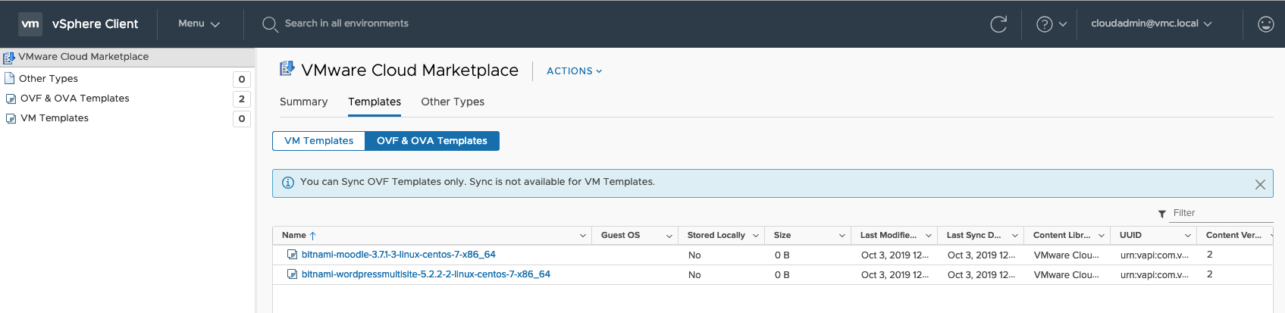Click the refresh icon in top bar
Screen dimensions: 1285x313
[998, 24]
